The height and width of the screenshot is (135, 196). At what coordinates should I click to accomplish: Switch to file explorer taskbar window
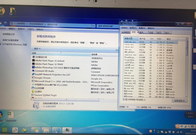pos(46,130)
